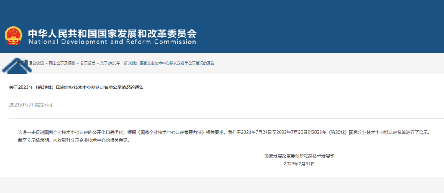The width and height of the screenshot is (444, 193).
Task: Click the date 2023/07/31 高技术司
Action: (31, 105)
